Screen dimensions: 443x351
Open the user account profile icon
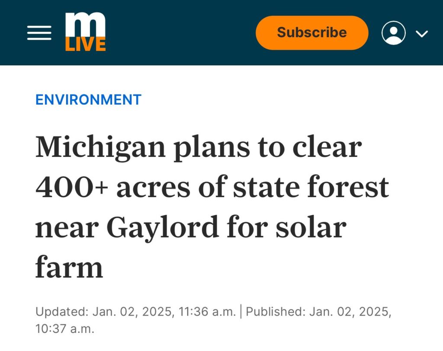394,33
